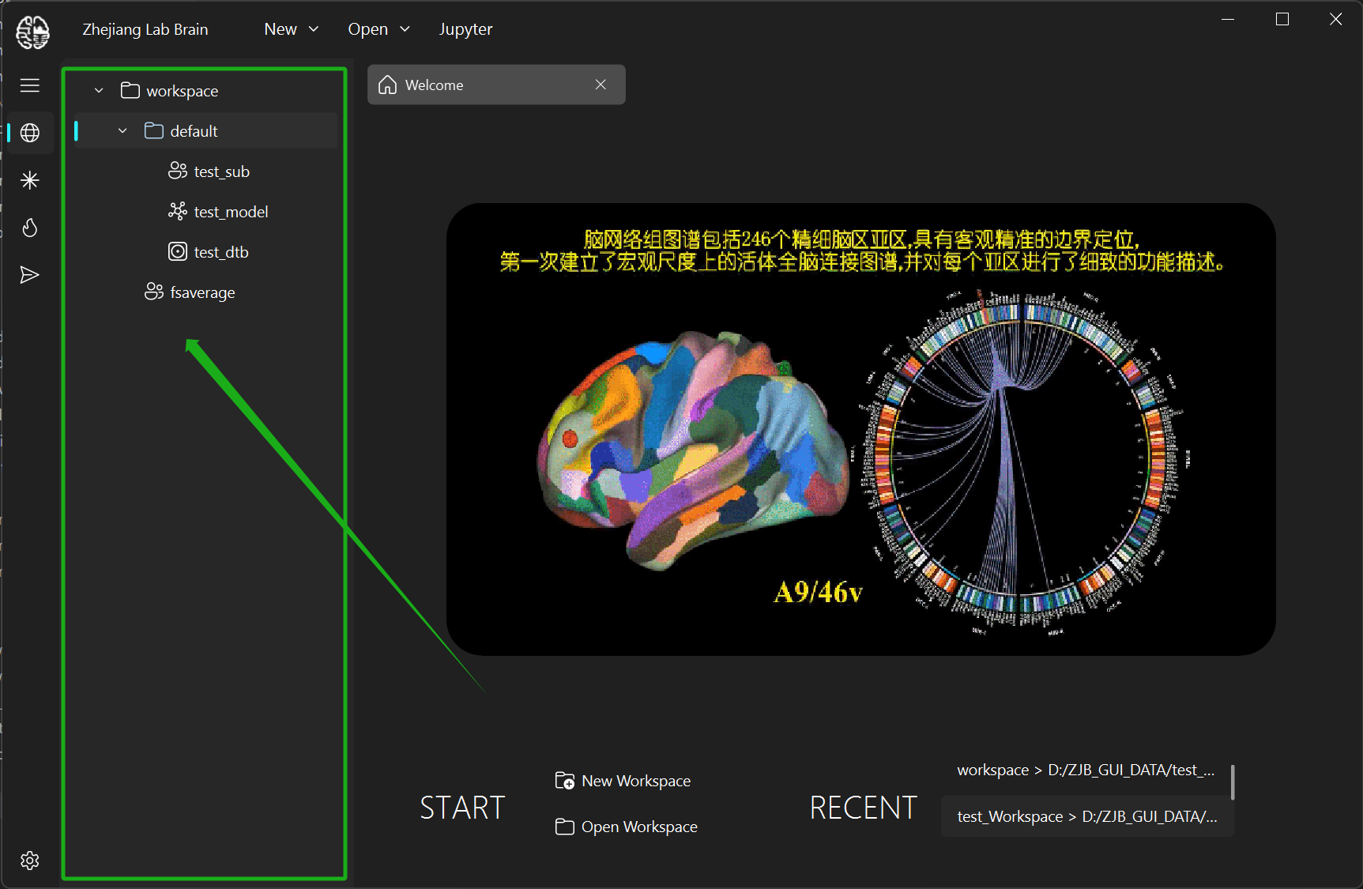
Task: Click the home icon on Welcome tab
Action: (x=387, y=85)
